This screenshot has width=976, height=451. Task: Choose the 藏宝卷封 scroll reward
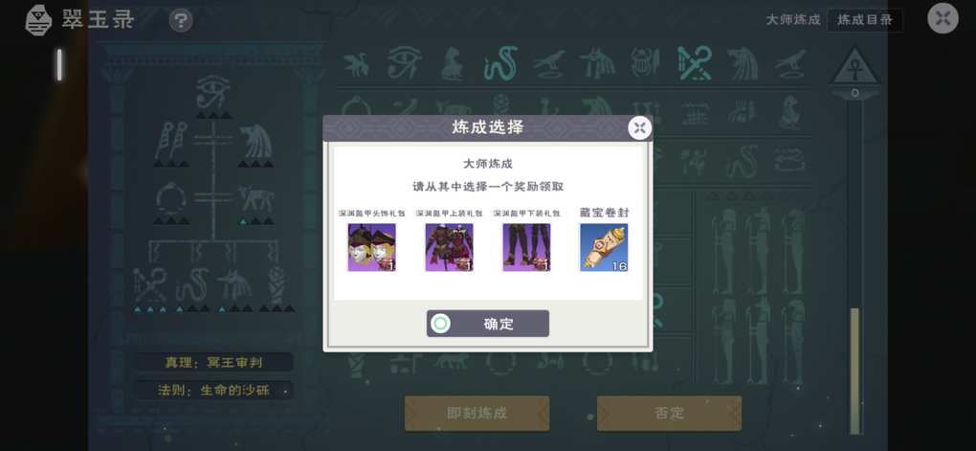click(x=604, y=247)
